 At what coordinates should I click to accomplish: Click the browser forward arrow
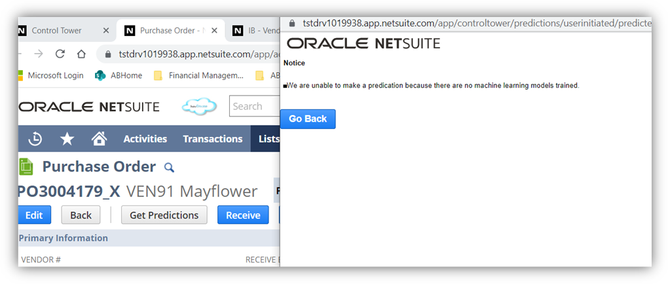39,54
